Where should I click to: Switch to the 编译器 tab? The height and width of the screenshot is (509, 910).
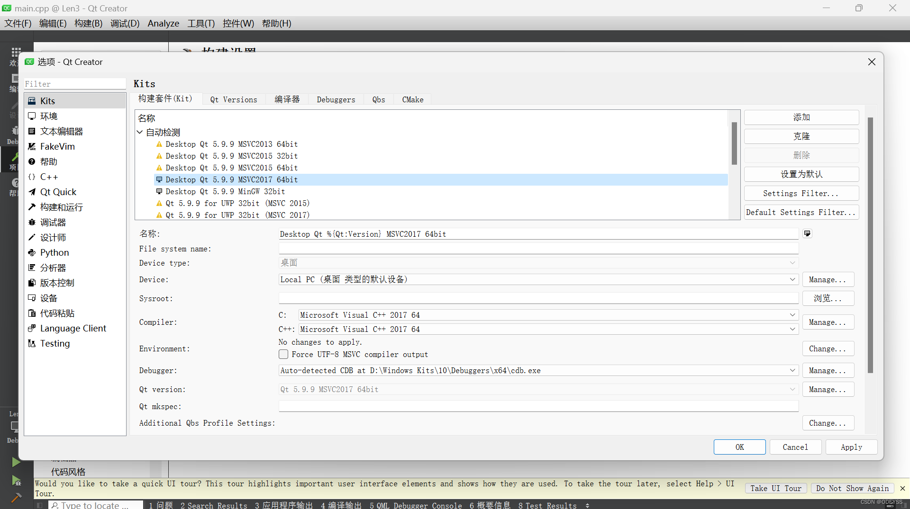pos(287,99)
